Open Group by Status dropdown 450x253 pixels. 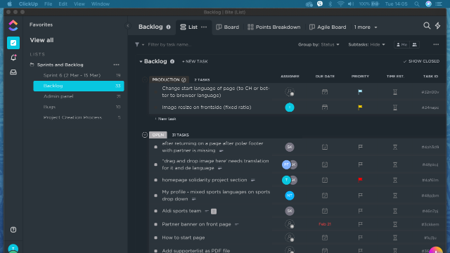[x=319, y=44]
